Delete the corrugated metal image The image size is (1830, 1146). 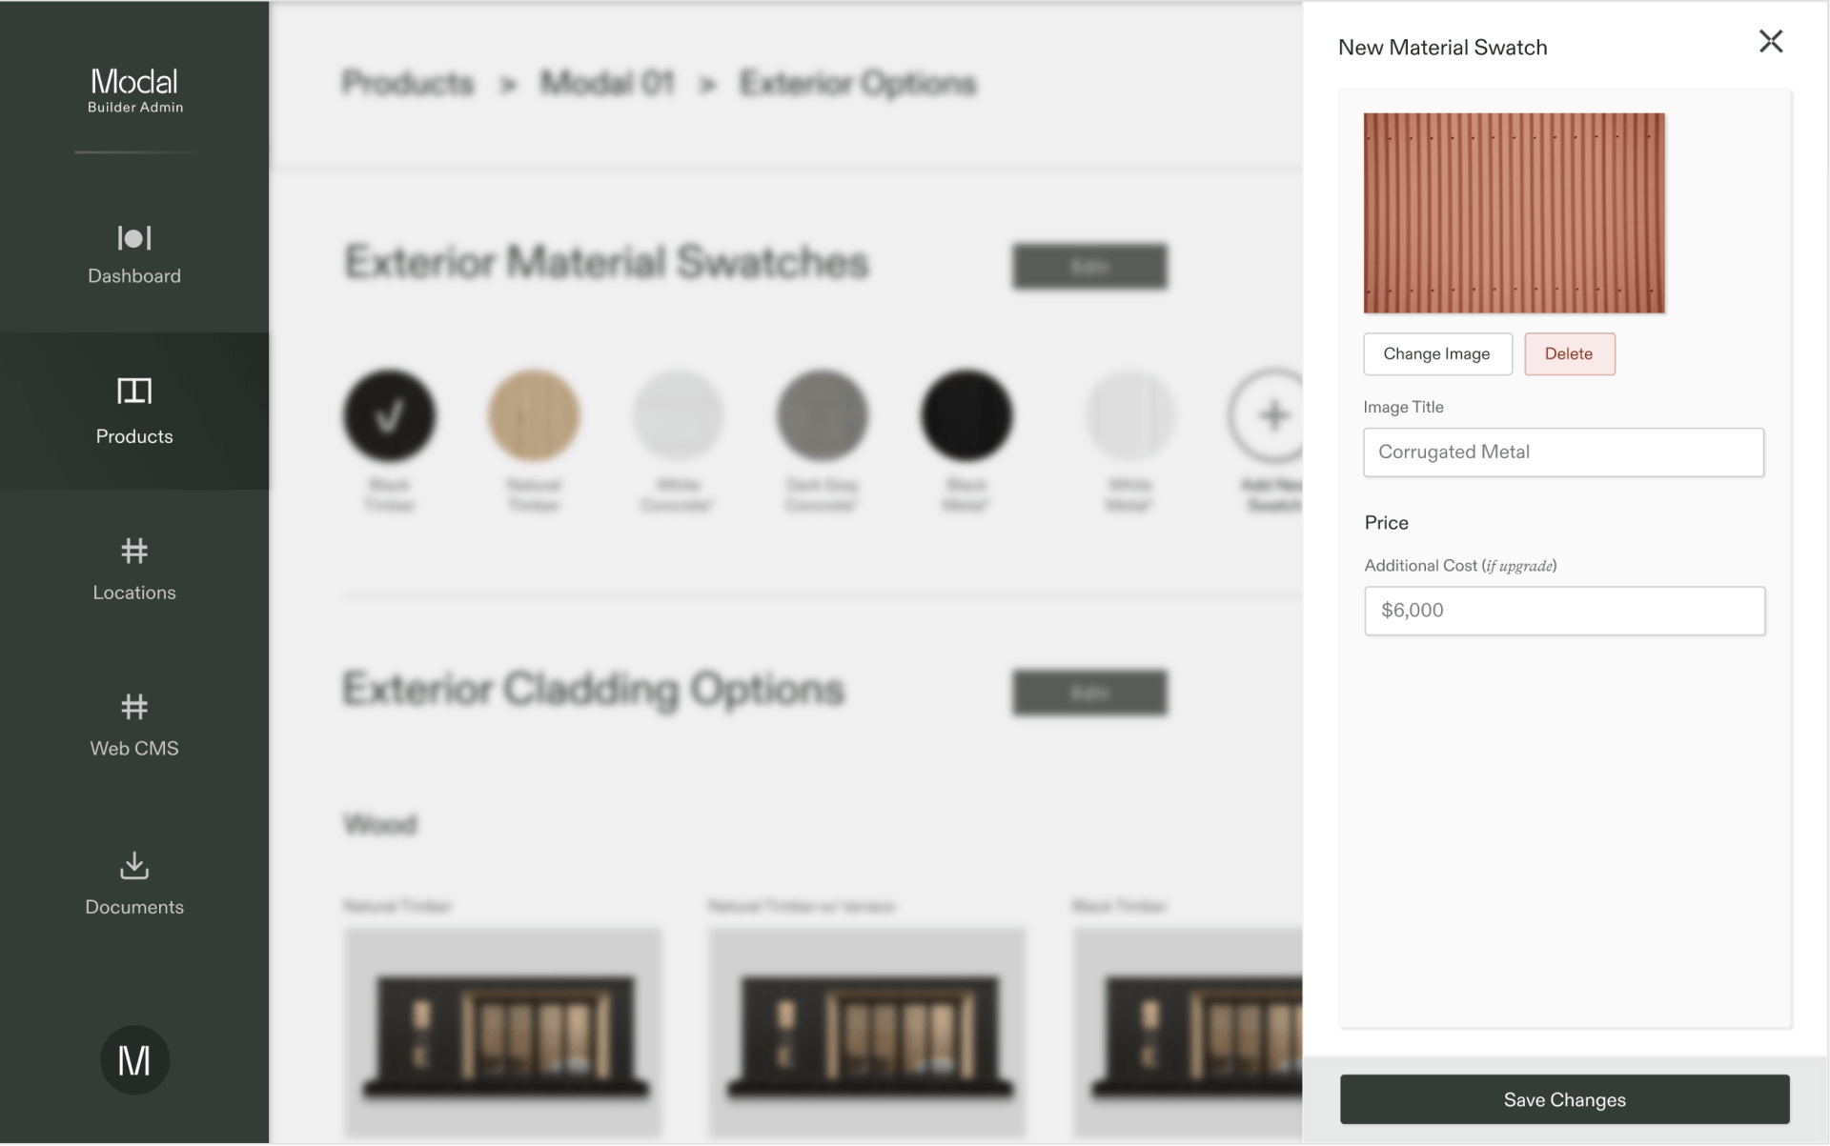(1569, 353)
